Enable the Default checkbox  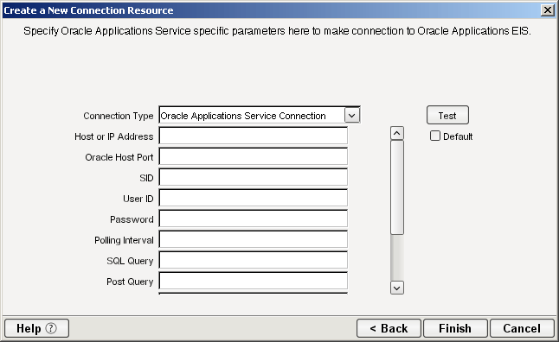click(x=435, y=136)
